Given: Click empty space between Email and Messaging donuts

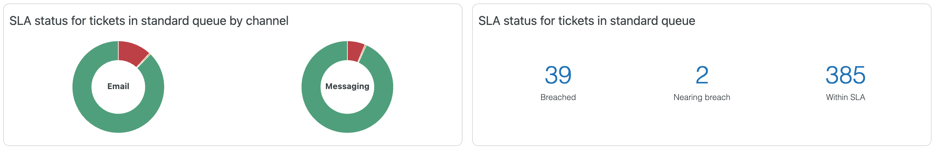Looking at the screenshot, I should coord(232,87).
